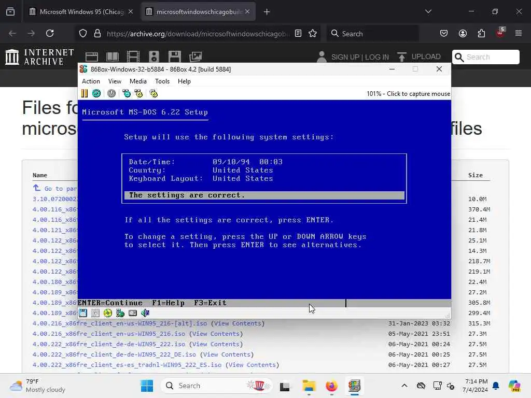Open the Images icon
The image size is (531, 398).
coord(195,57)
